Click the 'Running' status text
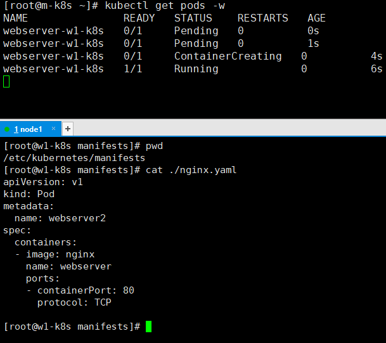 click(x=196, y=69)
